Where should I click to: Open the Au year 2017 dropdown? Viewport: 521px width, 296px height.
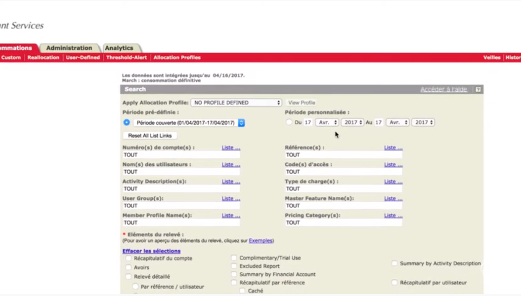[423, 122]
